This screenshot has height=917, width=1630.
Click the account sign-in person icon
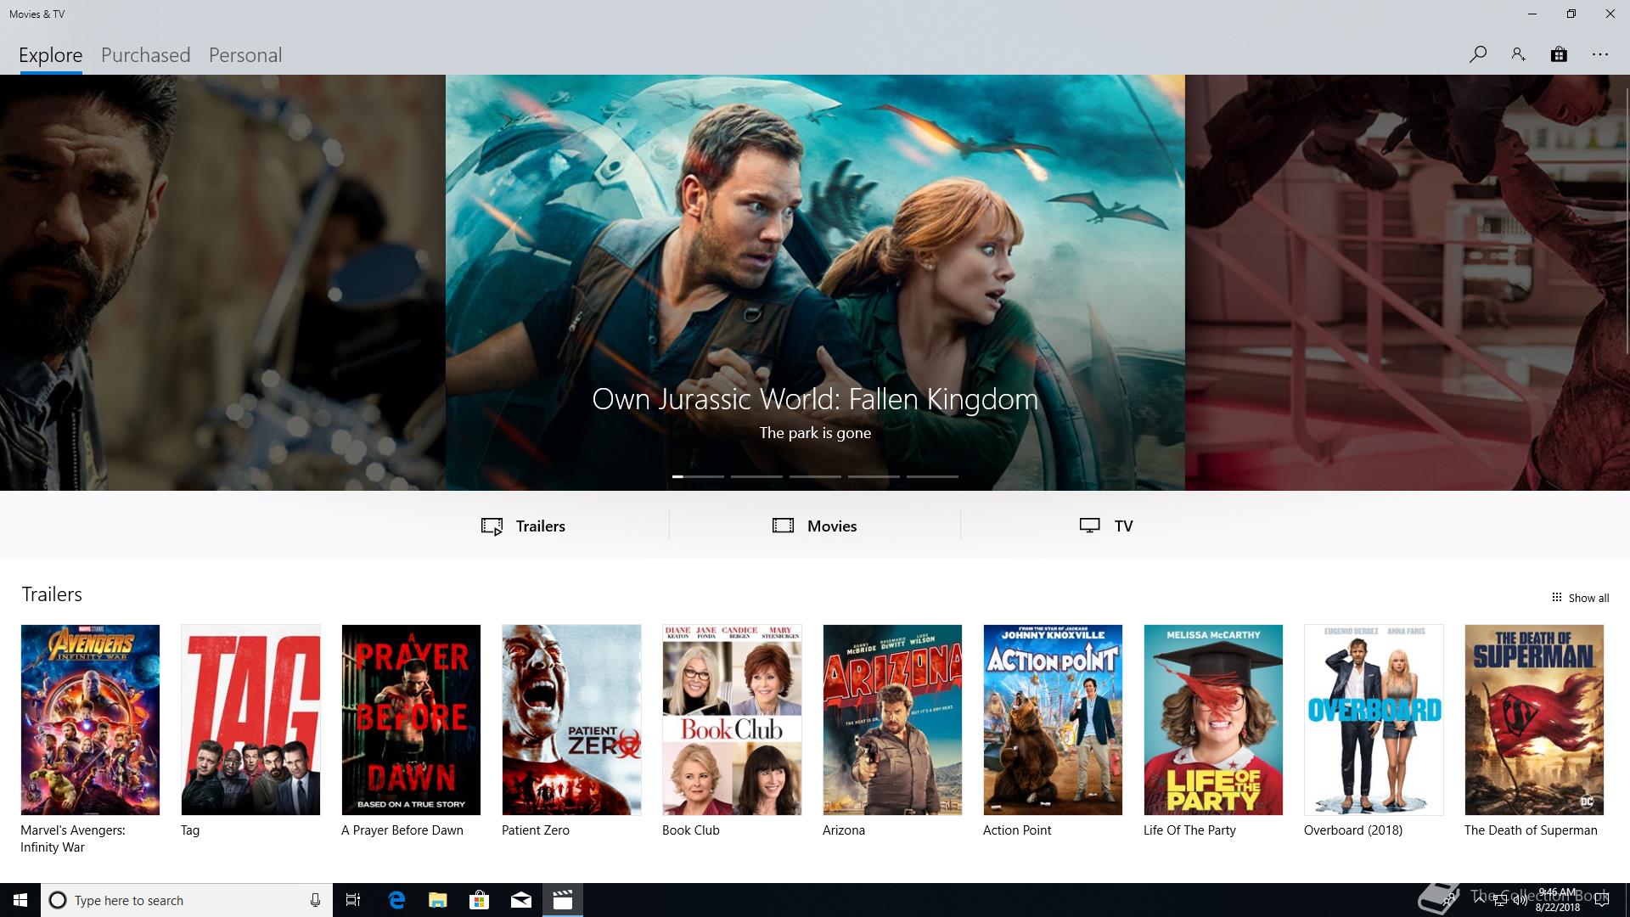1518,54
